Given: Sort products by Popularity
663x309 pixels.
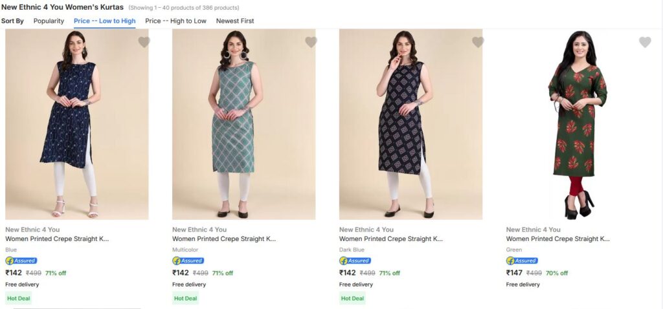Looking at the screenshot, I should pos(49,21).
